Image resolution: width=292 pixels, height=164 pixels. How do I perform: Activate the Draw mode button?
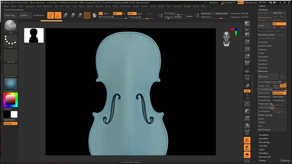58,15
